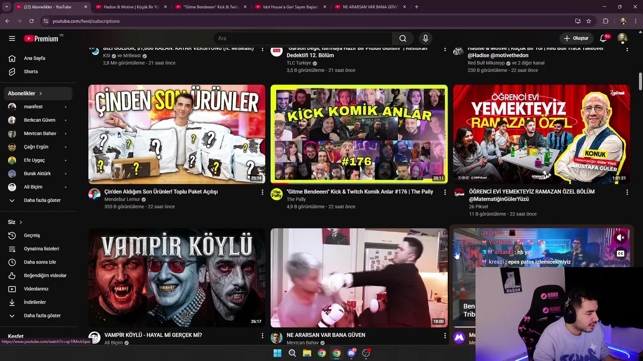643x361 pixels.
Task: Open the Çin'den Aldığım Son Ürünler title
Action: (161, 192)
